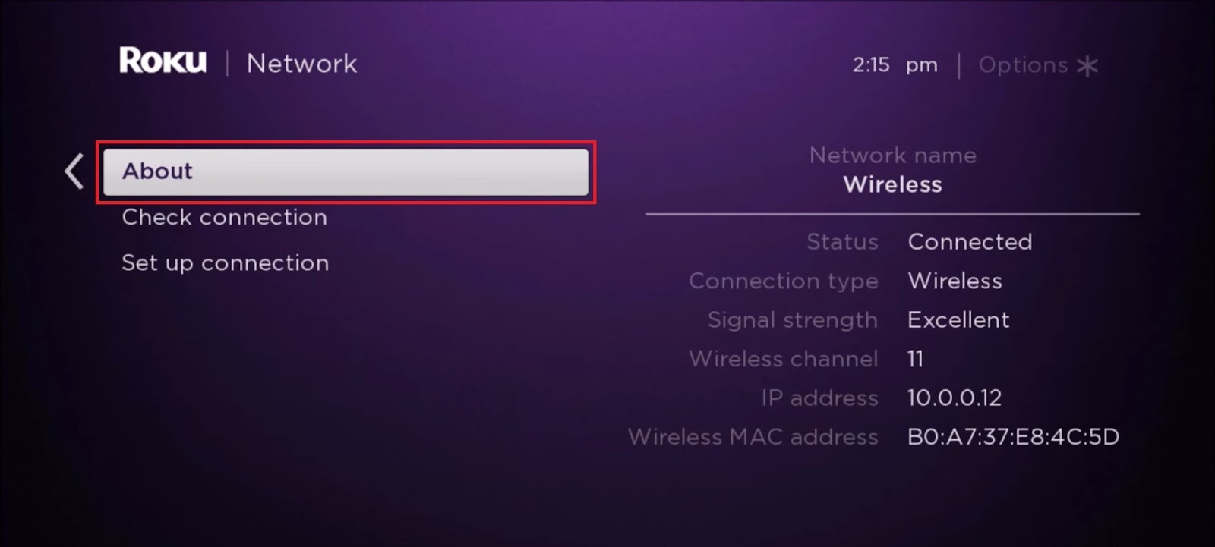Click the Connection type label
The height and width of the screenshot is (547, 1215).
783,281
